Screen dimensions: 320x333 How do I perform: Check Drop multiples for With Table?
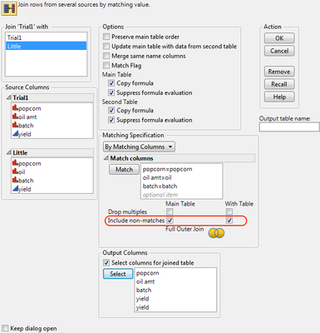[x=229, y=211]
